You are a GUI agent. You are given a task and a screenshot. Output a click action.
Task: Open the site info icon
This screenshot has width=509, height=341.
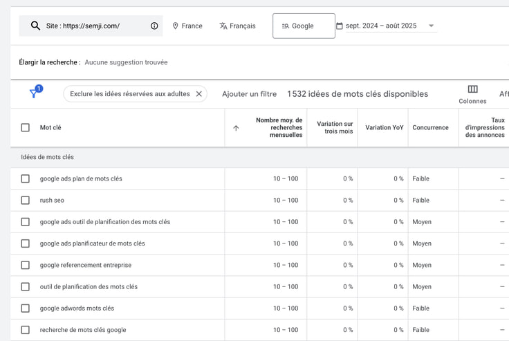click(x=154, y=26)
